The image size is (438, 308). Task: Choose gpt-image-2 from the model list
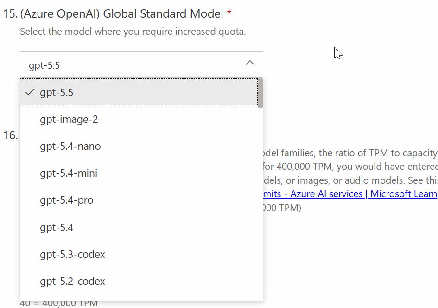(x=139, y=119)
